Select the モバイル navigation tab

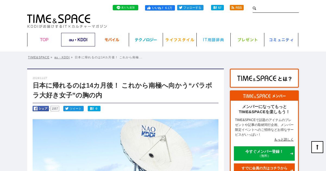click(112, 40)
